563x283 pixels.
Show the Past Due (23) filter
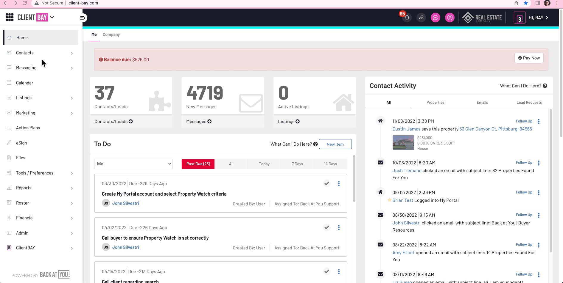(x=198, y=164)
